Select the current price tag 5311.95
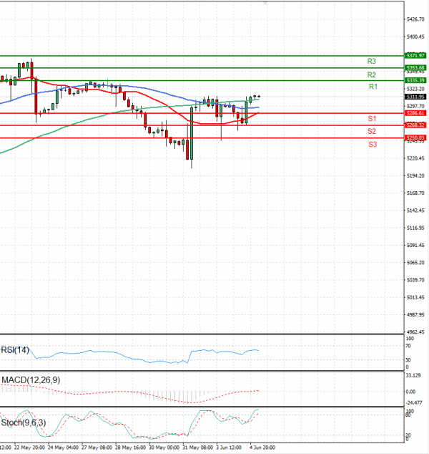 pyautogui.click(x=415, y=97)
